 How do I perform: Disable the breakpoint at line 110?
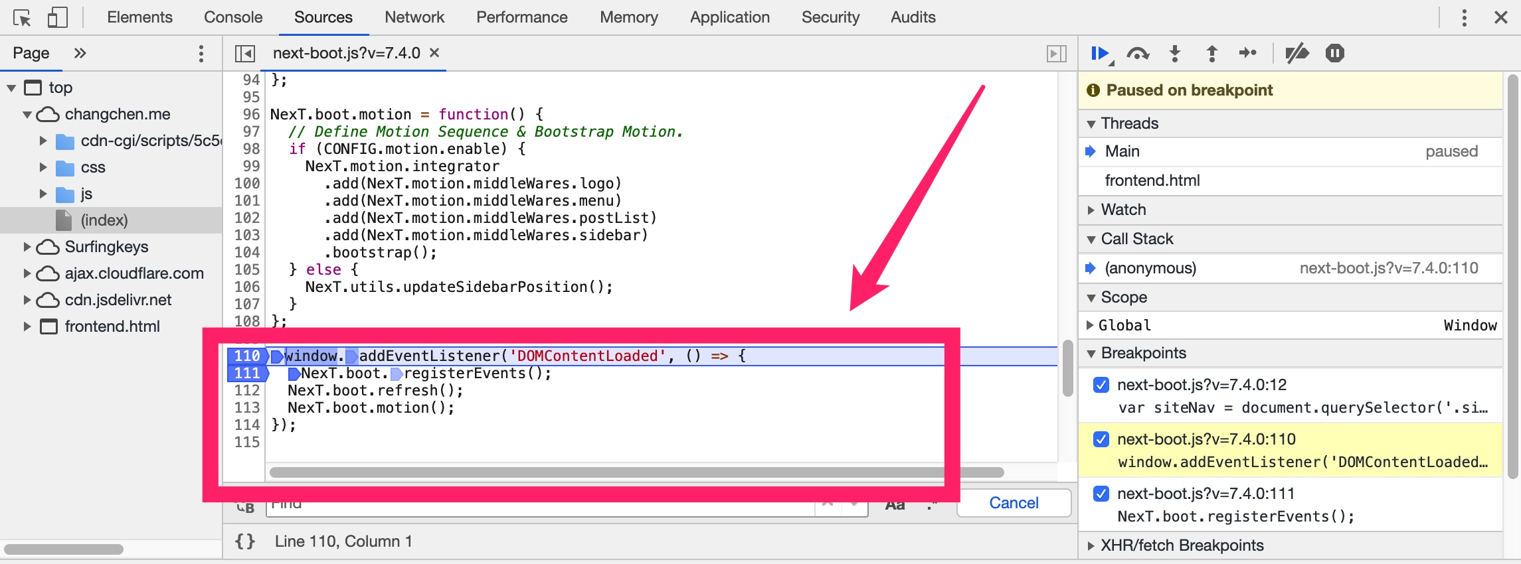[1101, 439]
